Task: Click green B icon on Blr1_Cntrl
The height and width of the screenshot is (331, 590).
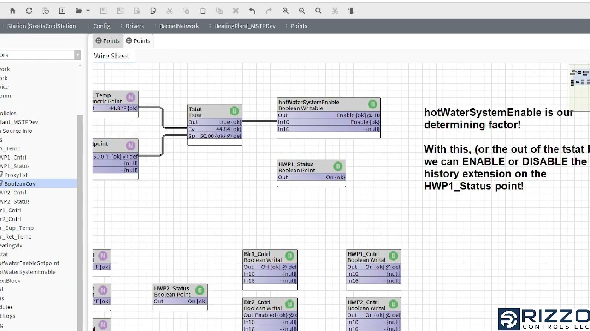Action: [x=289, y=256]
